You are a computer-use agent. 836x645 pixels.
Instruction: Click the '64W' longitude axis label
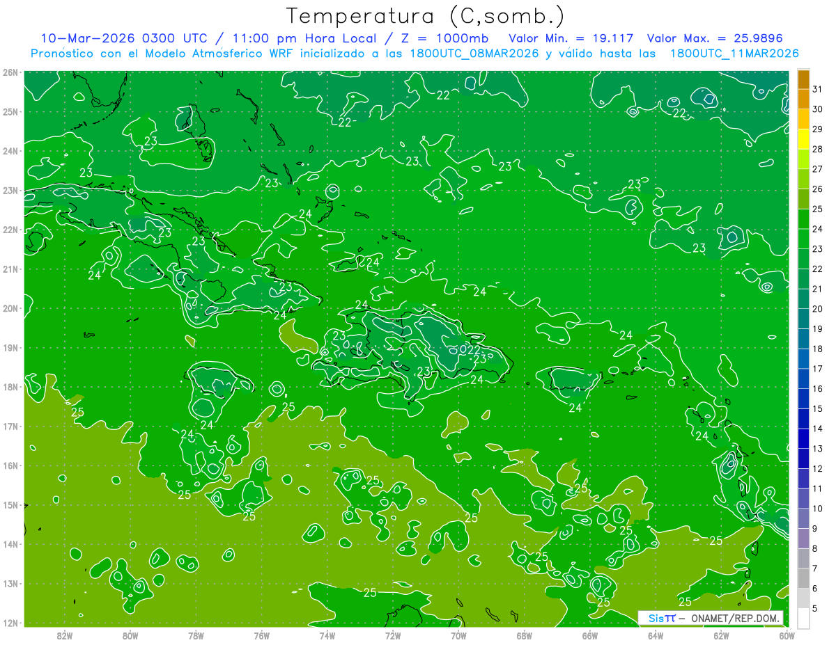(x=656, y=635)
